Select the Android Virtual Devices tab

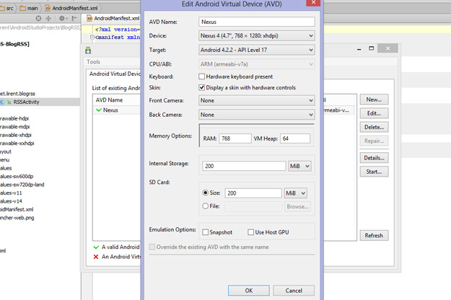pyautogui.click(x=115, y=74)
